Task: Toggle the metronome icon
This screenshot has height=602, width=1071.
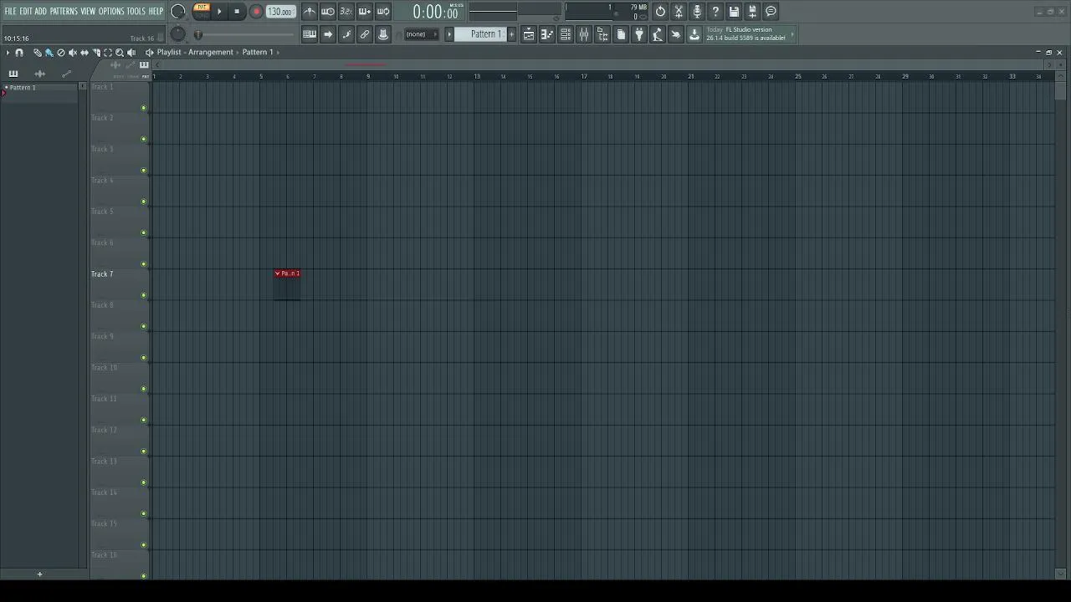Action: coord(310,12)
